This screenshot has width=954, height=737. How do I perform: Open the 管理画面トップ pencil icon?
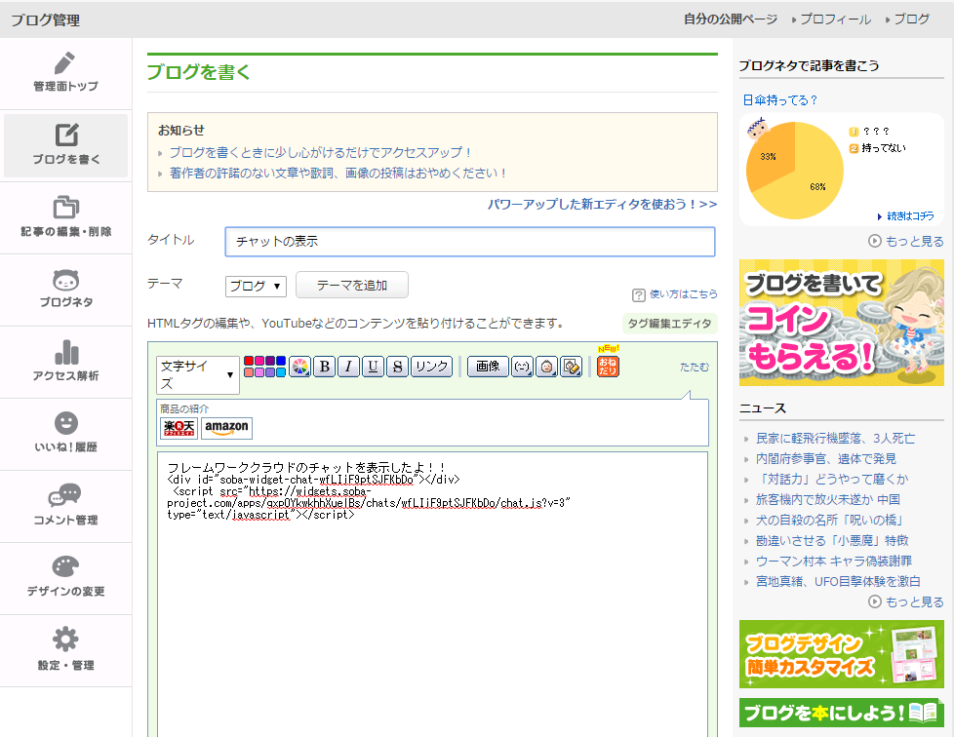click(65, 63)
